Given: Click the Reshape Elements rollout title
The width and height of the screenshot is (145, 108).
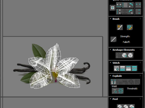Looking at the screenshot, I should pyautogui.click(x=124, y=50).
